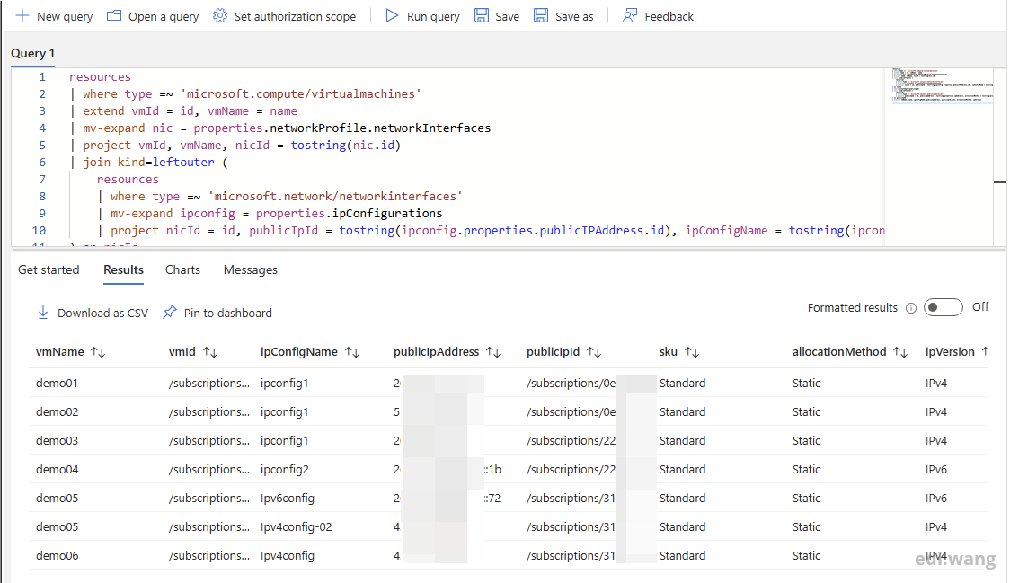This screenshot has width=1010, height=583.
Task: Select the demo03 cell
Action: [57, 441]
